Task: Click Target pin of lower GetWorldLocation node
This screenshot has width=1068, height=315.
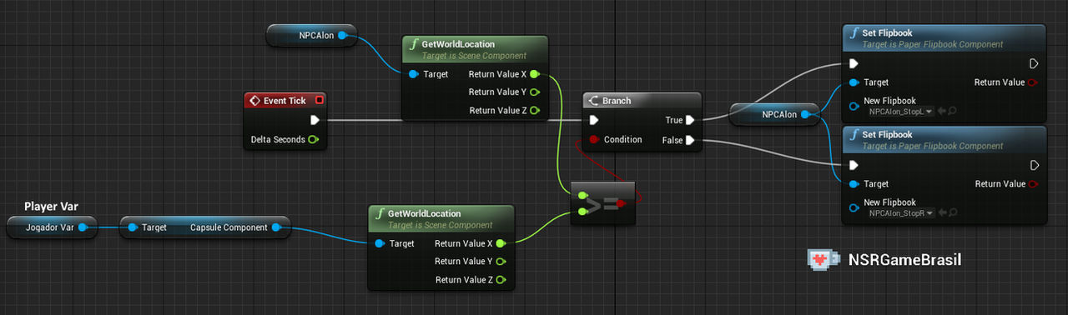Action: [x=380, y=243]
